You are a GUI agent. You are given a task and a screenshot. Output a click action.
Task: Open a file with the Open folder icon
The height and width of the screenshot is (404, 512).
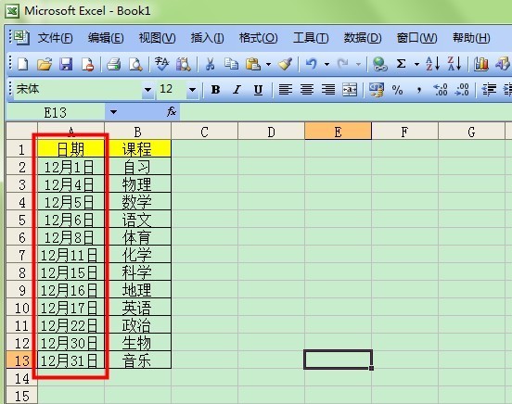tap(45, 64)
